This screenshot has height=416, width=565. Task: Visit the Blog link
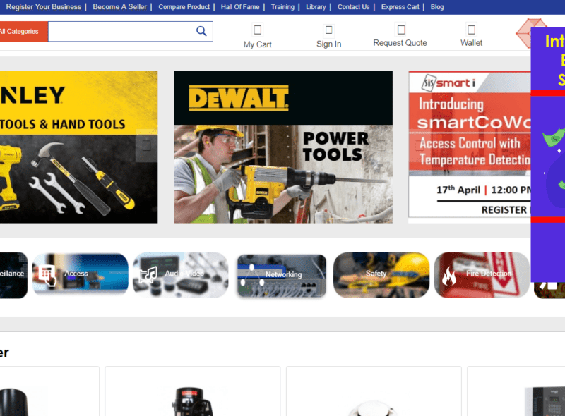[437, 7]
